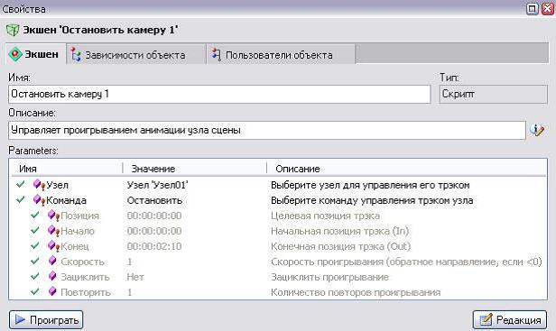The width and height of the screenshot is (556, 331).
Task: Click the green checkmark of Зациклить row
Action: point(34,276)
